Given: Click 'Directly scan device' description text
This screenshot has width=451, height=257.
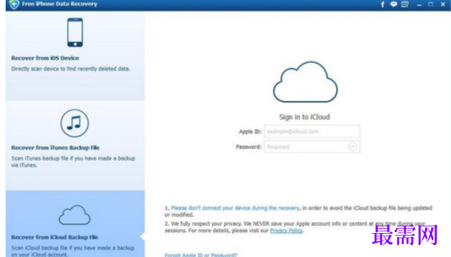Looking at the screenshot, I should pyautogui.click(x=71, y=68).
